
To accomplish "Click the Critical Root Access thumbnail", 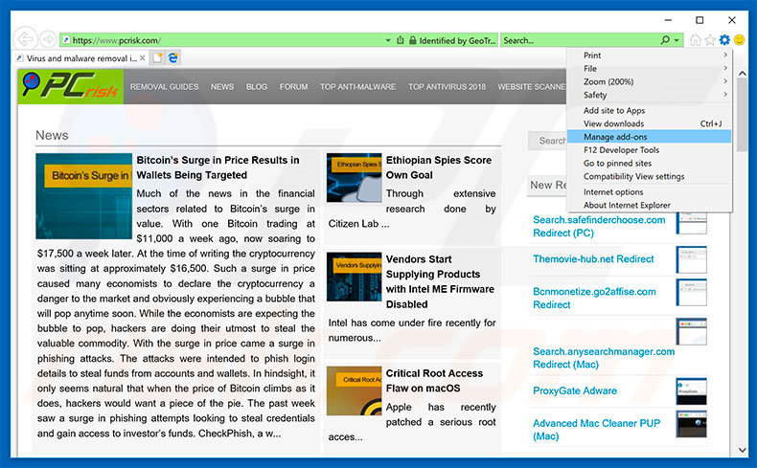I will point(354,390).
